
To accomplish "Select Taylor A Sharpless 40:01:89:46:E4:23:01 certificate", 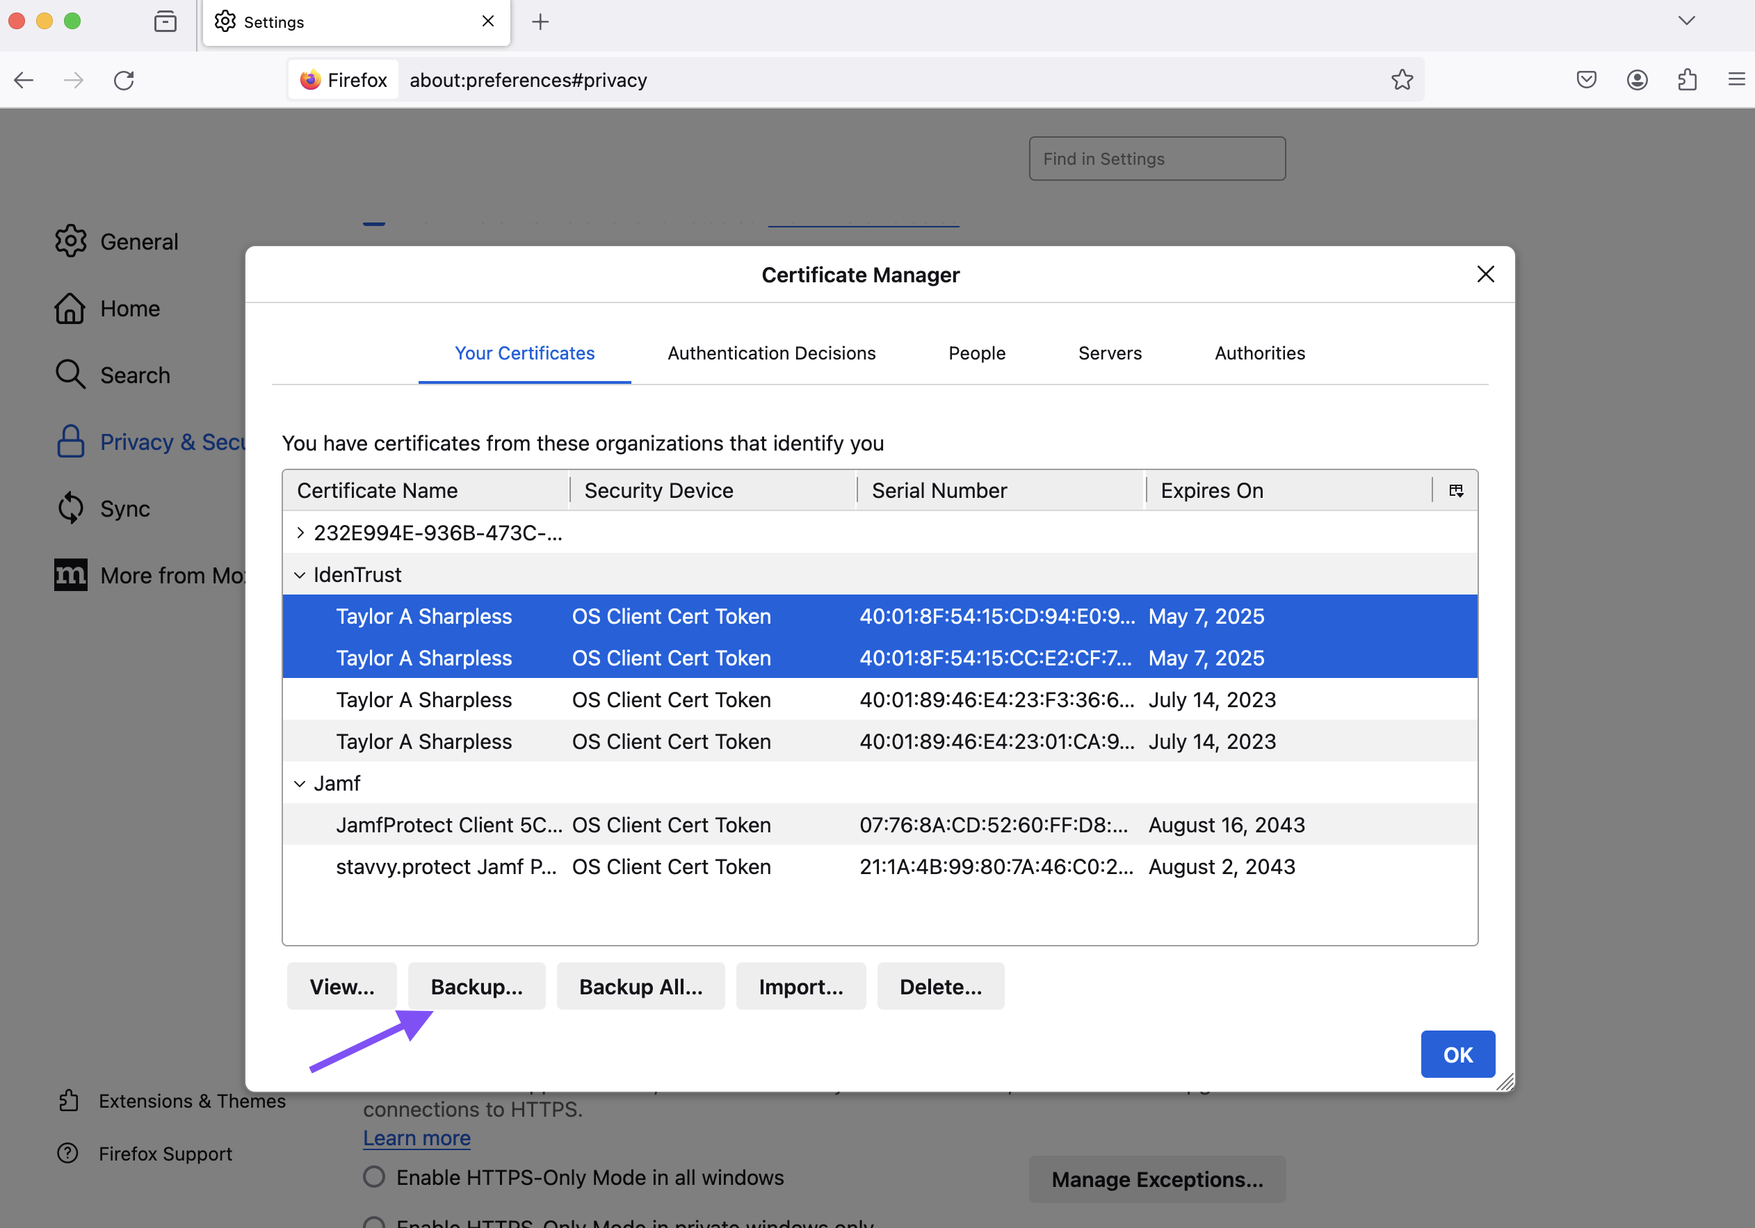I will point(880,742).
